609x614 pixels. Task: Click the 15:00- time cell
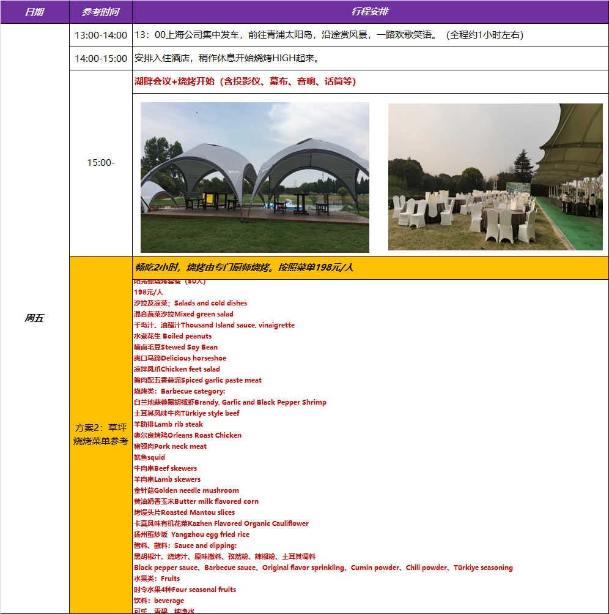click(x=101, y=163)
